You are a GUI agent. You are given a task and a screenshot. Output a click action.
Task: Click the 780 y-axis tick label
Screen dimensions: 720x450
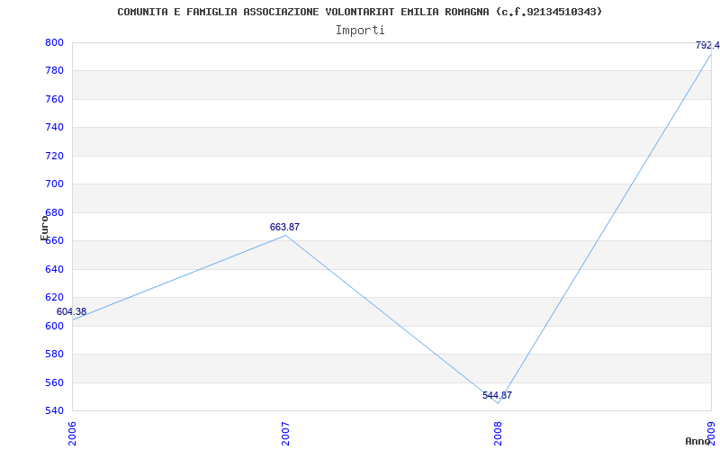pos(53,71)
